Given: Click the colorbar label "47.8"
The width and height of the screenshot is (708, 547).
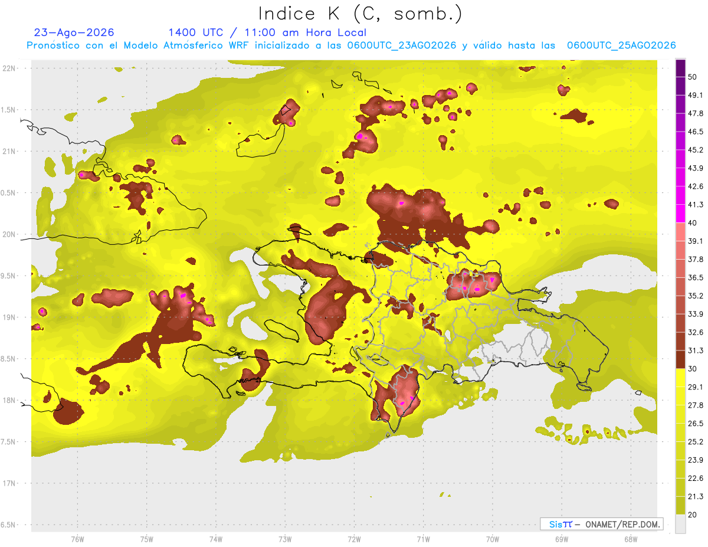Looking at the screenshot, I should click(x=695, y=113).
